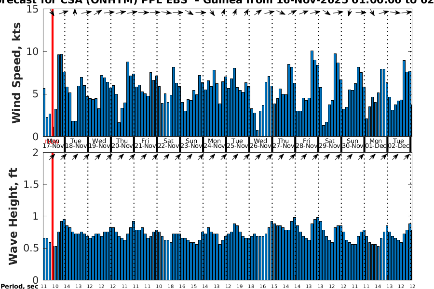This screenshot has width=434, height=289.
Task: Click the wave direction arrow above the wave chart's red line
Action: pyautogui.click(x=52, y=156)
